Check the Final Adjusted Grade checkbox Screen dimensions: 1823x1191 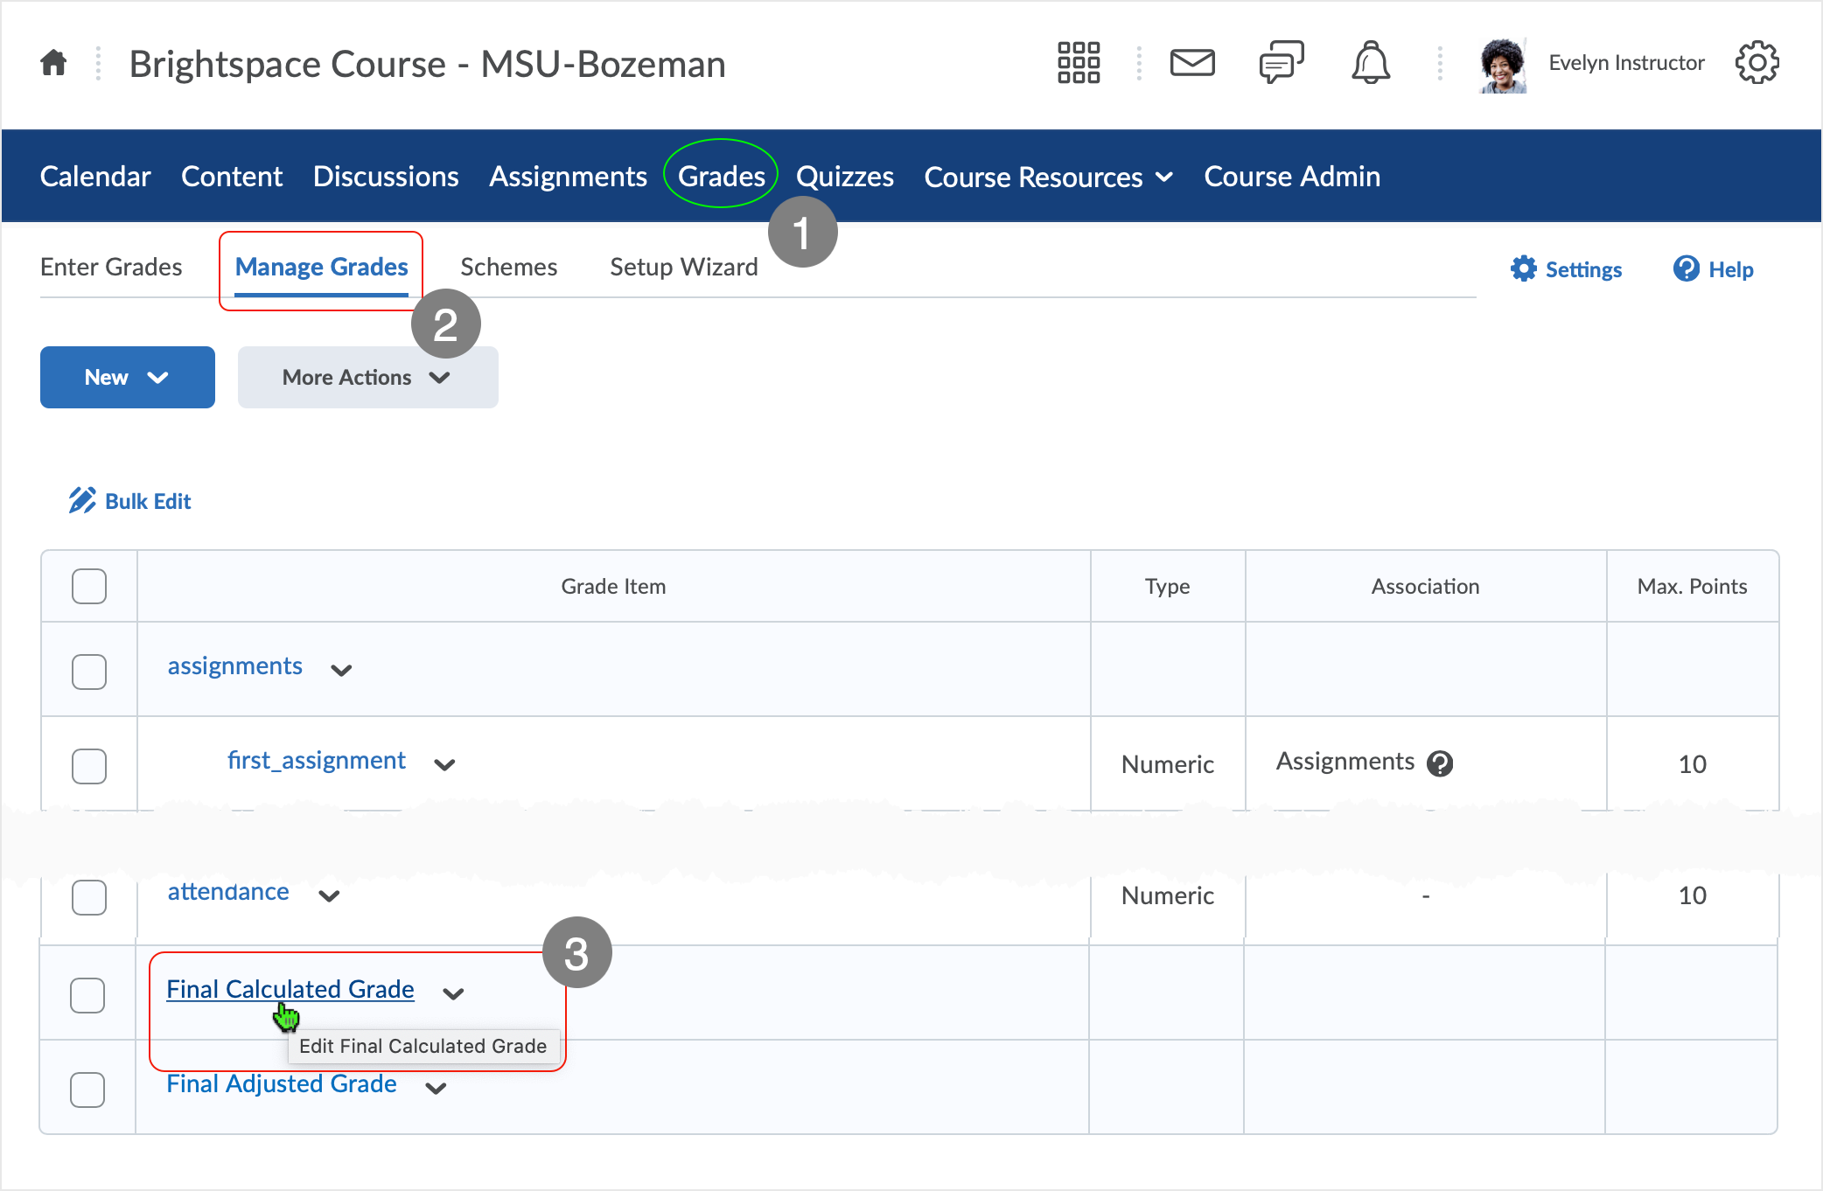[87, 1090]
